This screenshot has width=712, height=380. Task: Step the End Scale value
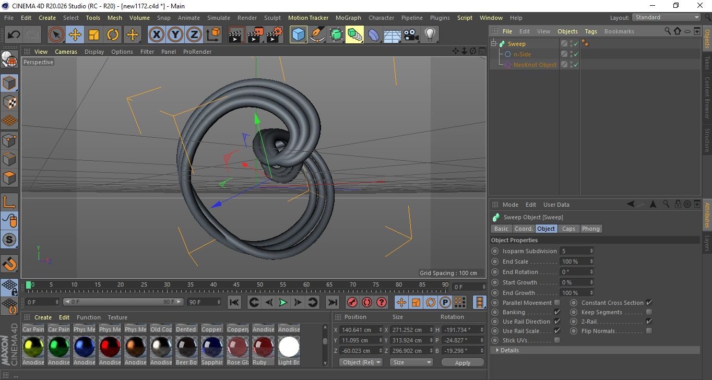591,262
